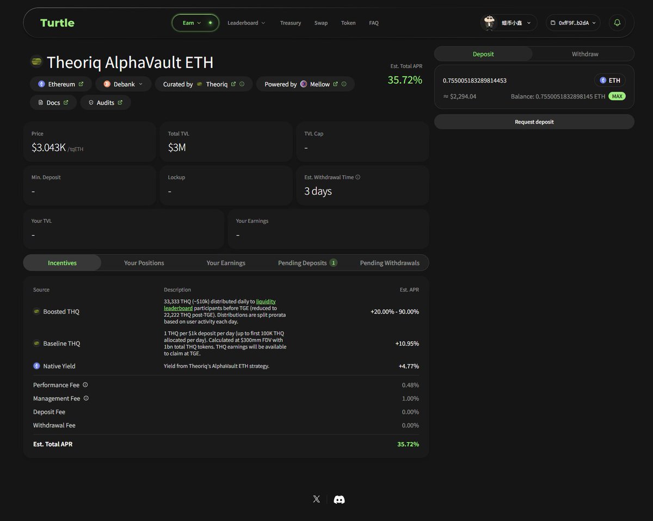Click the notification bell icon
653x521 pixels.
click(617, 23)
